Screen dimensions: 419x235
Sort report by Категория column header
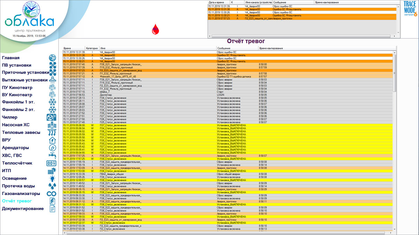[92, 48]
